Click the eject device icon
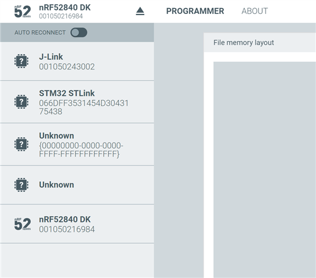Image resolution: width=316 pixels, height=278 pixels. click(x=140, y=11)
